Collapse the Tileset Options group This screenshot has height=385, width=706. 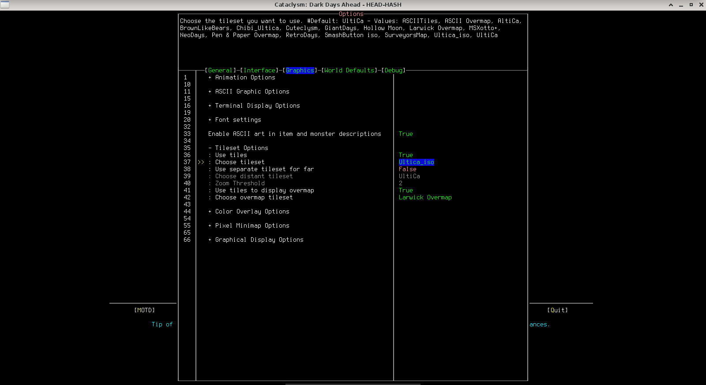[241, 148]
